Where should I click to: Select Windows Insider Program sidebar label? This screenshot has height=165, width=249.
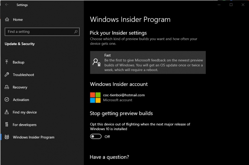(x=34, y=137)
